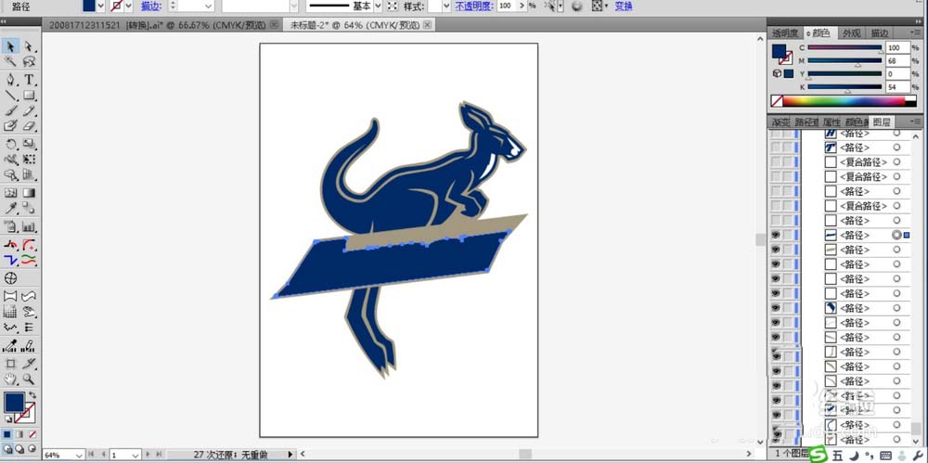Select the Eraser tool
Image resolution: width=928 pixels, height=463 pixels.
[29, 125]
